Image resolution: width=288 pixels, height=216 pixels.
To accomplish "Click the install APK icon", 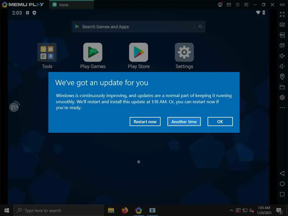I will 282,35.
